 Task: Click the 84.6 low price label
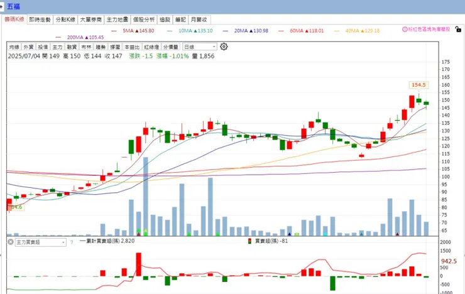pyautogui.click(x=16, y=207)
